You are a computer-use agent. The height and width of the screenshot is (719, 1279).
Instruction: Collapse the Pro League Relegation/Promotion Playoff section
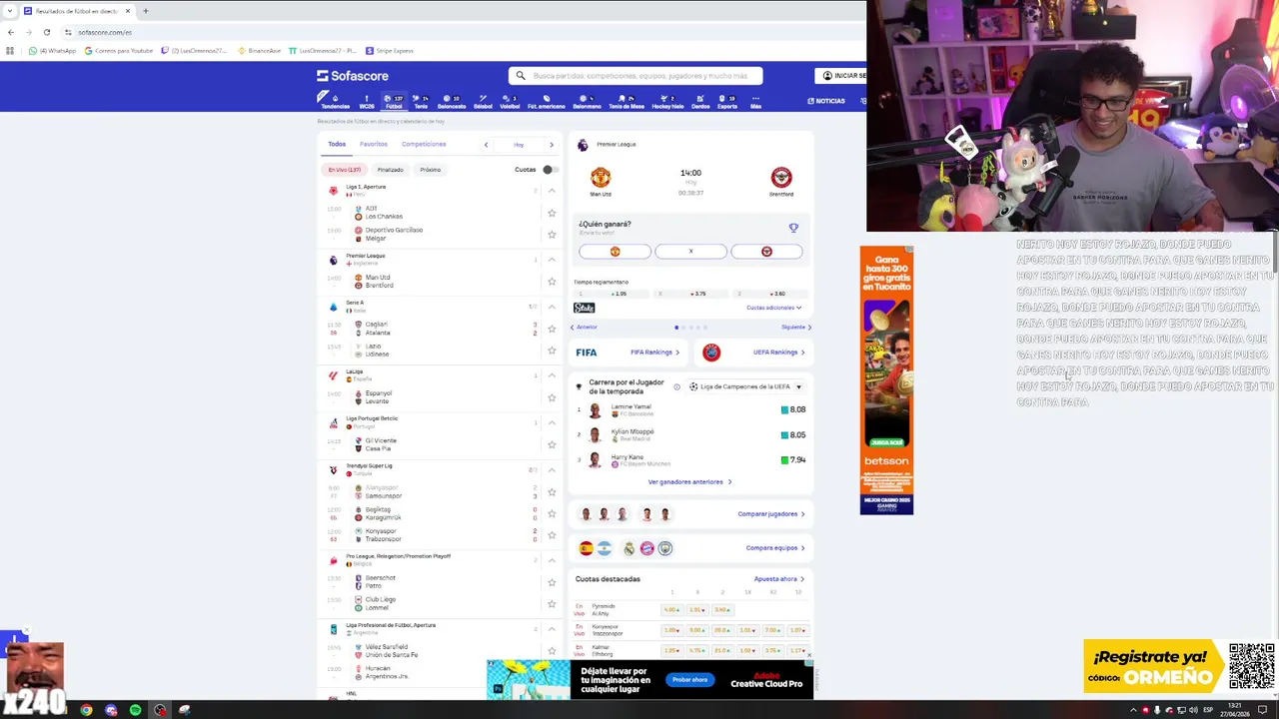click(552, 560)
